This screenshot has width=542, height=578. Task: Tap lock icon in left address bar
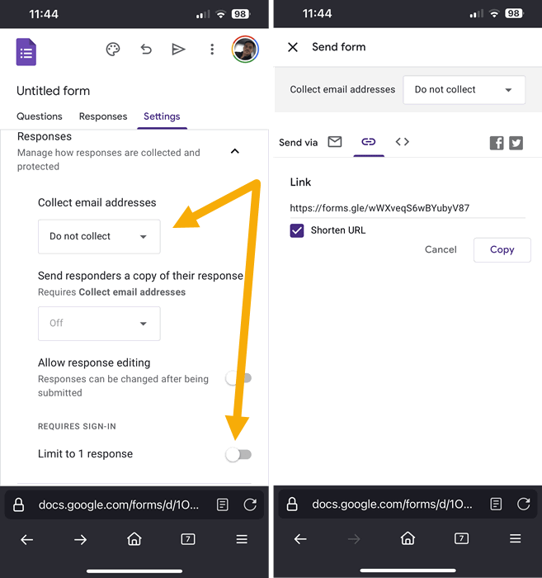19,505
